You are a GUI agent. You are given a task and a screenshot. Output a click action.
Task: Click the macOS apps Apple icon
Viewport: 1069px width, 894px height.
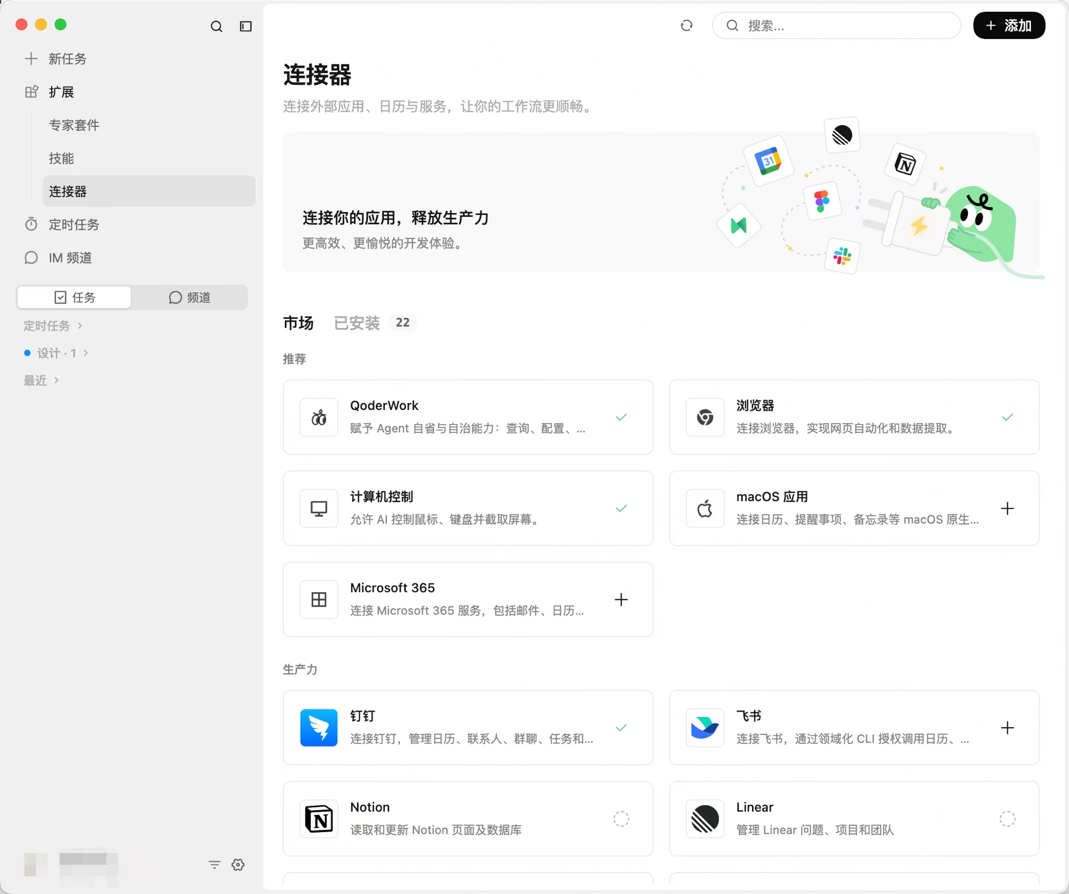tap(705, 508)
